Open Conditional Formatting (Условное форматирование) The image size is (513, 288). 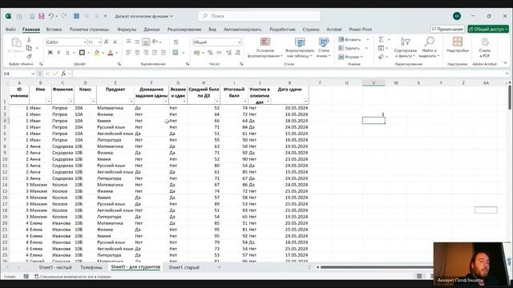265,48
